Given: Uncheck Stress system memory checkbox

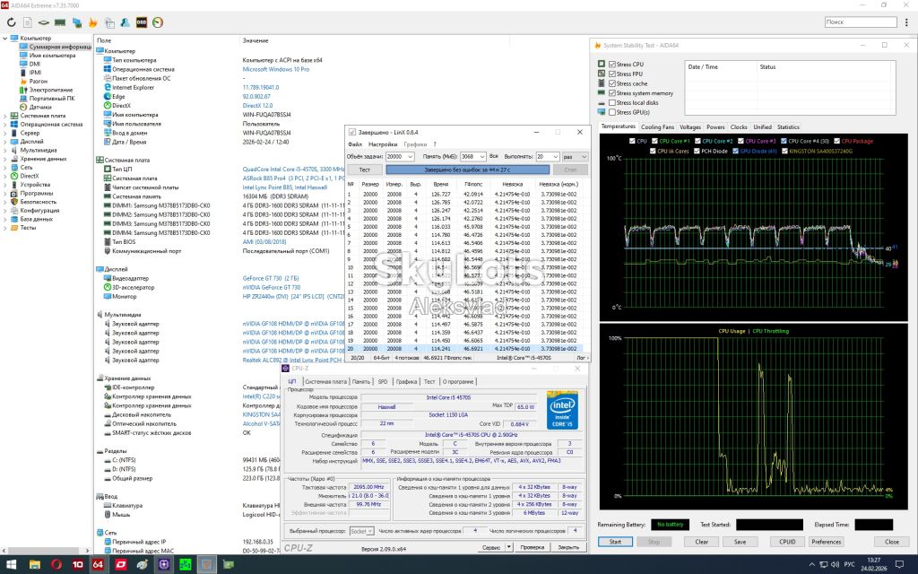Looking at the screenshot, I should (612, 93).
